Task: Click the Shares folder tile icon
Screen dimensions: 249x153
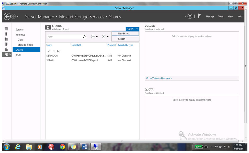Action: click(48, 27)
